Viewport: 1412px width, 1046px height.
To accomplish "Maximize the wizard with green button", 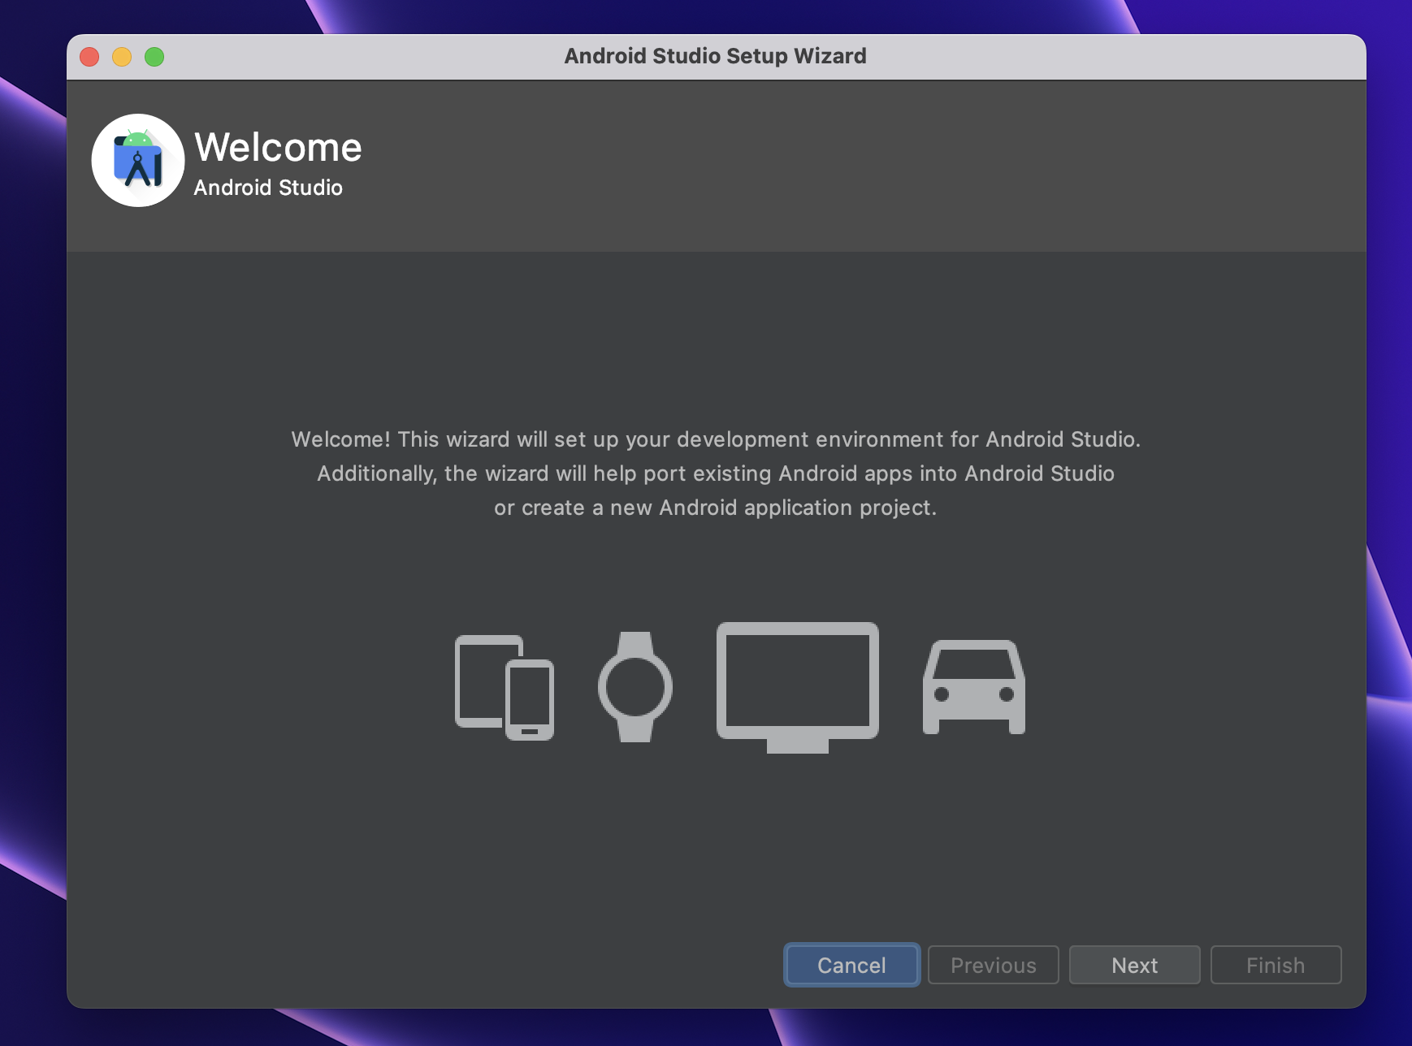I will pos(154,57).
